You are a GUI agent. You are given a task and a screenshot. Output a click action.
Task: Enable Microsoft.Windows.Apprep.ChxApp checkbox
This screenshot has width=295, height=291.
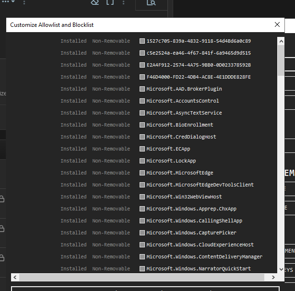[x=142, y=209]
